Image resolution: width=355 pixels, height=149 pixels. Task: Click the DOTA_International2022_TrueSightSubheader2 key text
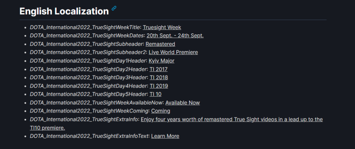point(88,52)
